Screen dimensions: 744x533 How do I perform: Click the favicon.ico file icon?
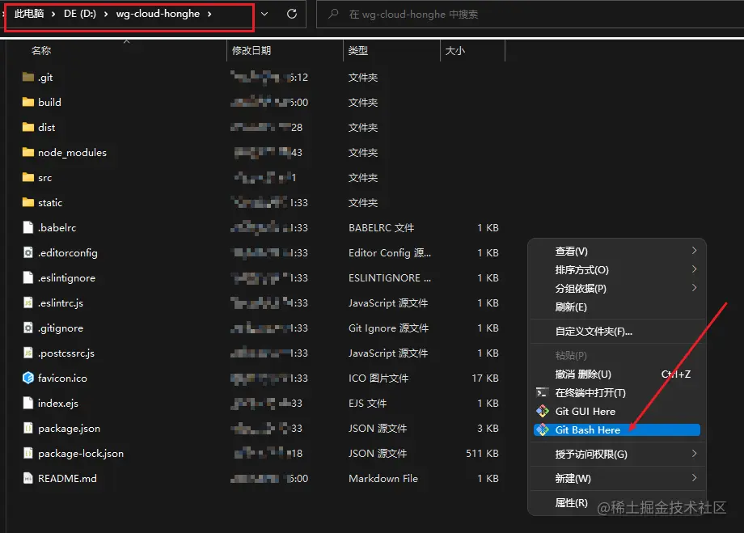coord(28,378)
